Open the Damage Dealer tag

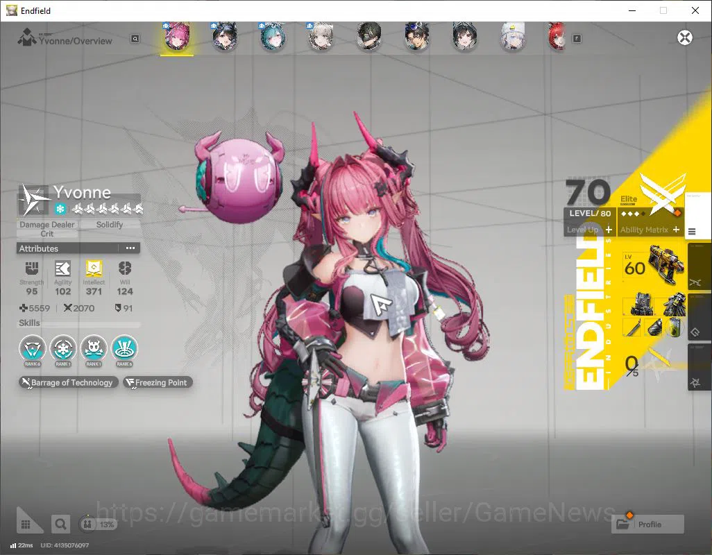pos(46,225)
